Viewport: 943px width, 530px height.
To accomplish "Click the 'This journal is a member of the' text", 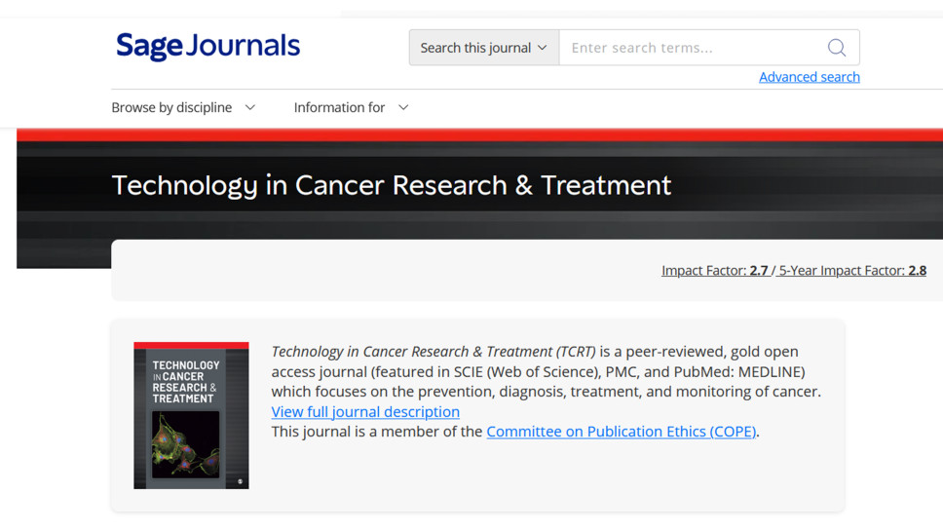I will [x=376, y=432].
